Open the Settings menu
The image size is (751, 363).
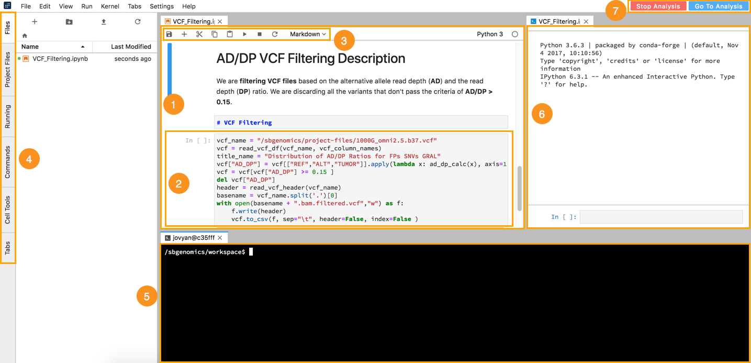tap(161, 6)
